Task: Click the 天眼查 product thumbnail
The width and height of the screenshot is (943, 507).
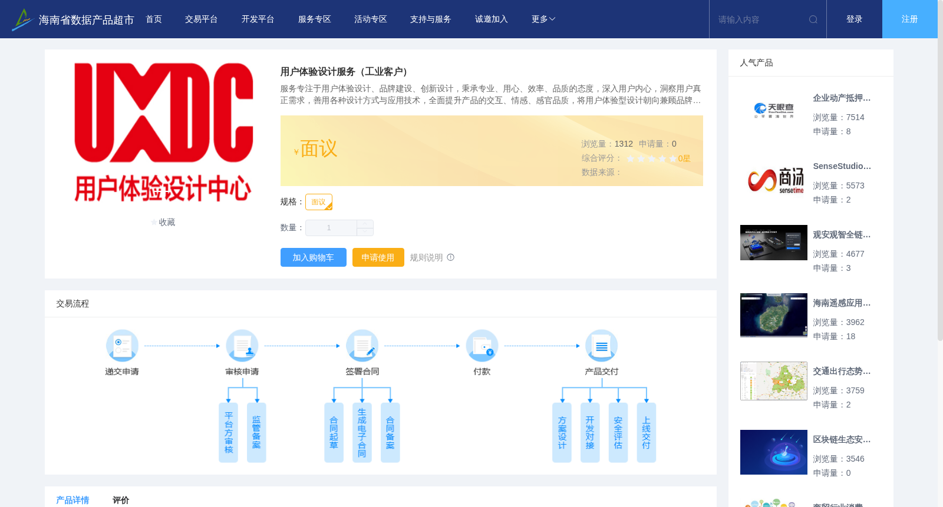Action: click(x=774, y=111)
